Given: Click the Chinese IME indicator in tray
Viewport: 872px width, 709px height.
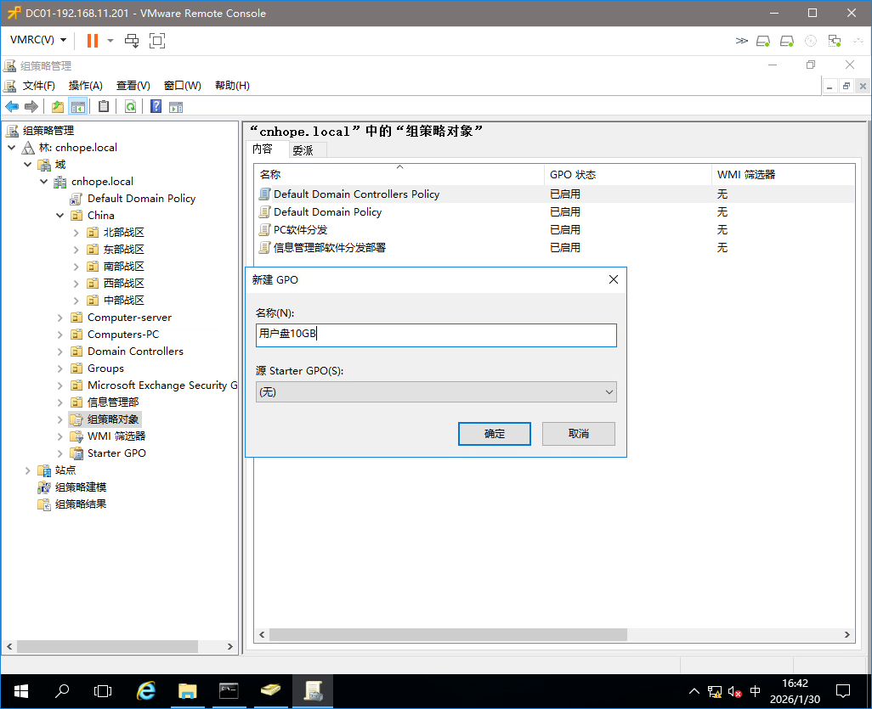Looking at the screenshot, I should 755,692.
